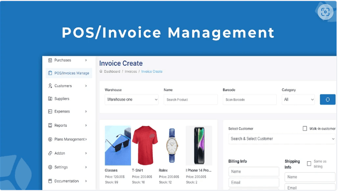This screenshot has width=345, height=194.
Task: Click the Expenses sidebar icon
Action: [50, 111]
